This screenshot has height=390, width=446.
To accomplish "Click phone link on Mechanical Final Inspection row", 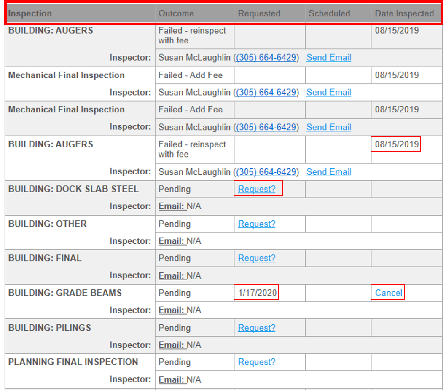I will pyautogui.click(x=266, y=92).
